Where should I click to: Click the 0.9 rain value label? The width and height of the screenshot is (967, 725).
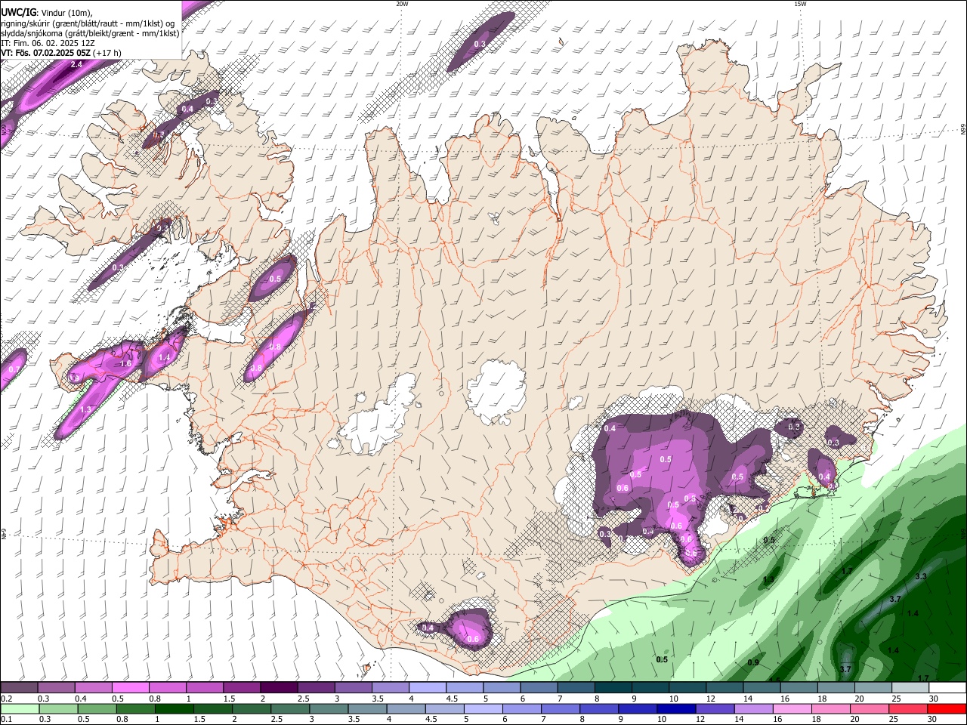coord(753,662)
